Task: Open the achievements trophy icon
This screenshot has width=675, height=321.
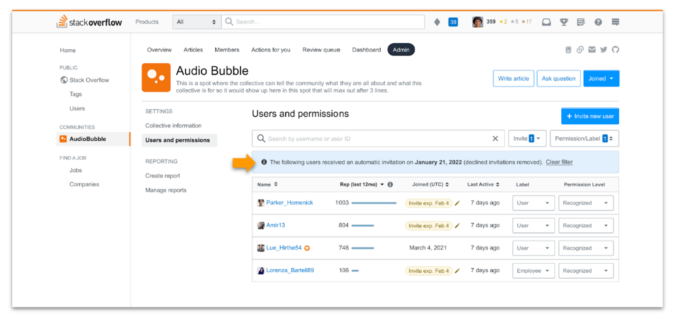Action: tap(564, 22)
